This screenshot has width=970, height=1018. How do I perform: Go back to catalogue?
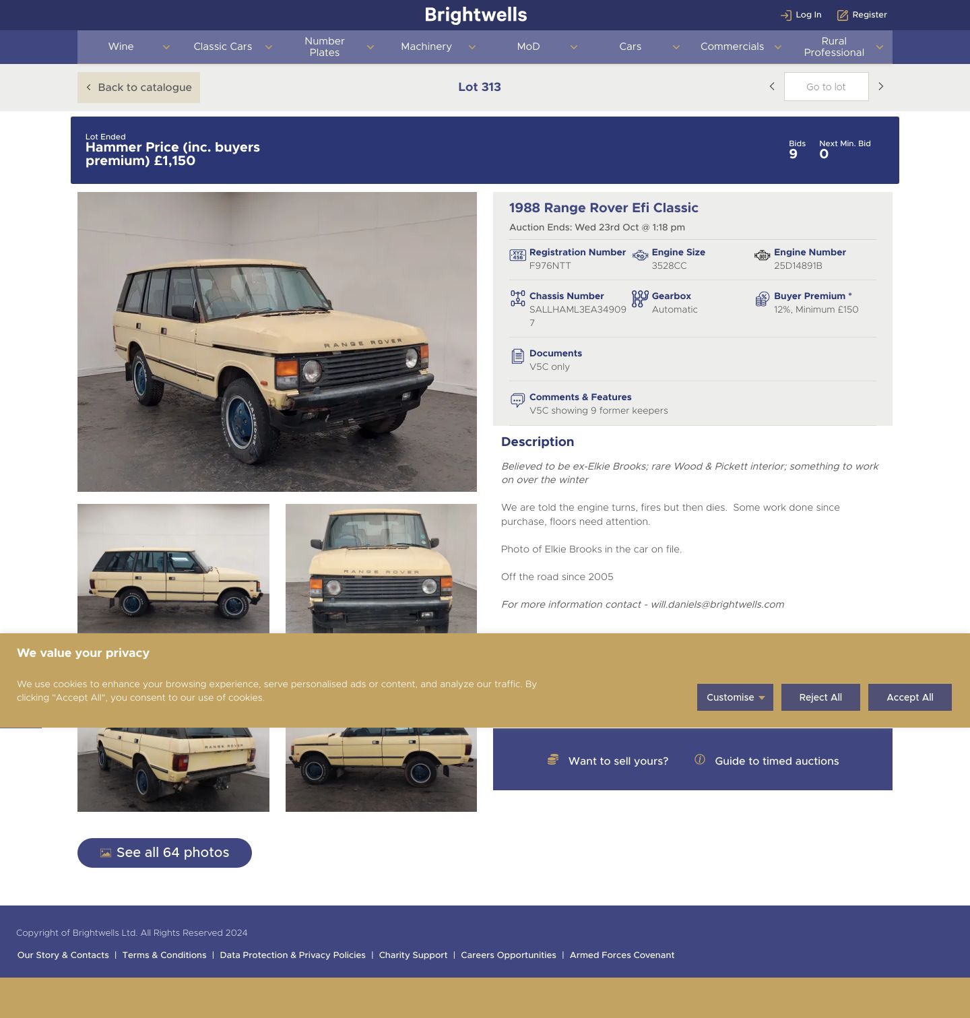click(139, 88)
